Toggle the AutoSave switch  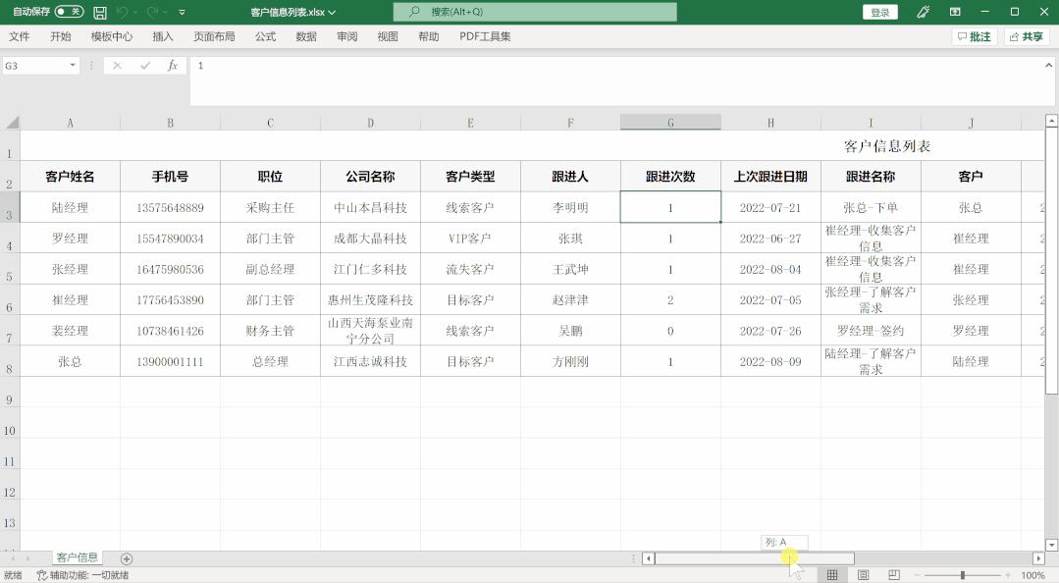(69, 12)
